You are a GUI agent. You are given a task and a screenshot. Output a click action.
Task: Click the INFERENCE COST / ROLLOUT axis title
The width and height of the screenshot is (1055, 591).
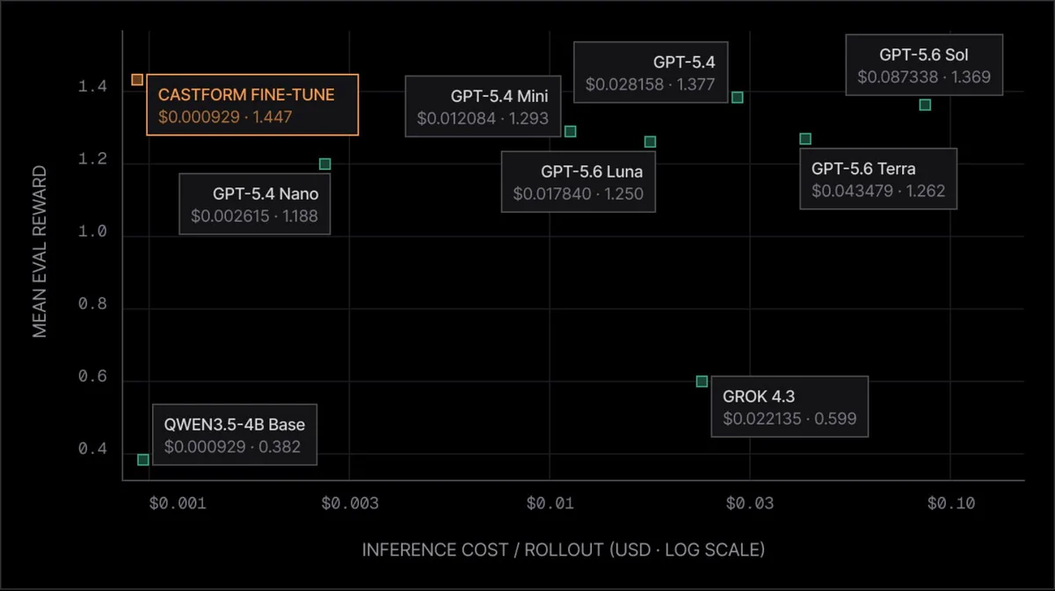point(564,550)
